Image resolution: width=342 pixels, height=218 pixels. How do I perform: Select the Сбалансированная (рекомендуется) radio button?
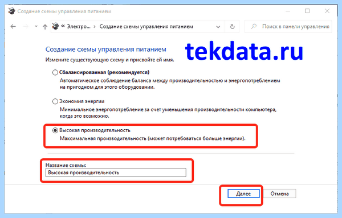[55, 72]
